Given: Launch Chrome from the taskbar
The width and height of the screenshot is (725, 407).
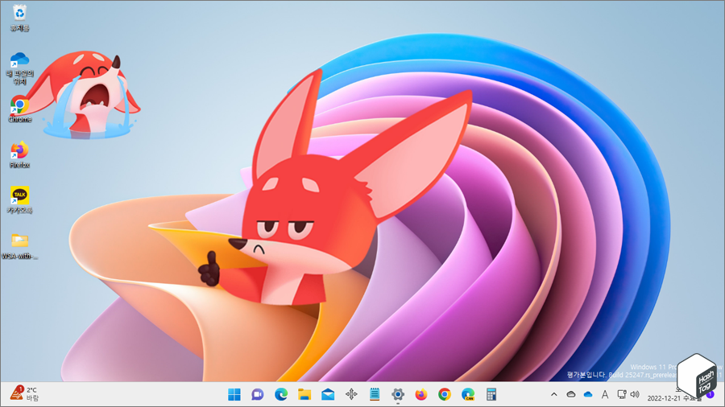Looking at the screenshot, I should (445, 395).
